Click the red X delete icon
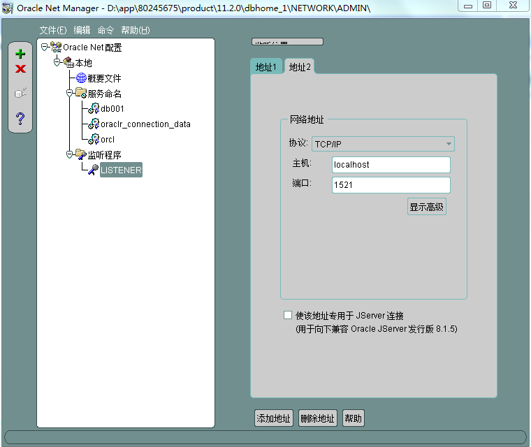This screenshot has height=447, width=531. pos(20,68)
